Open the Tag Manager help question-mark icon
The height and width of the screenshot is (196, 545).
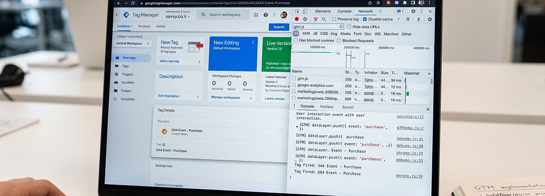(265, 15)
